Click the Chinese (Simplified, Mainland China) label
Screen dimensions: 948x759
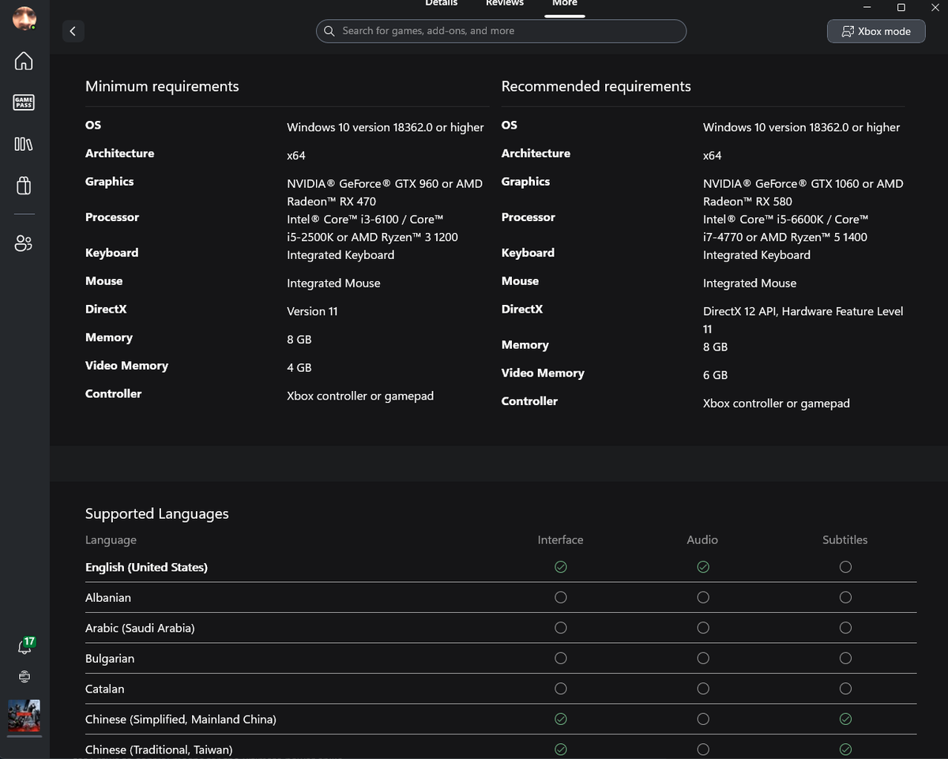click(181, 720)
